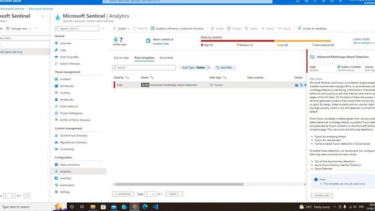The image size is (375, 211).
Task: Click the Windows taskbar search box
Action: (x=26, y=207)
